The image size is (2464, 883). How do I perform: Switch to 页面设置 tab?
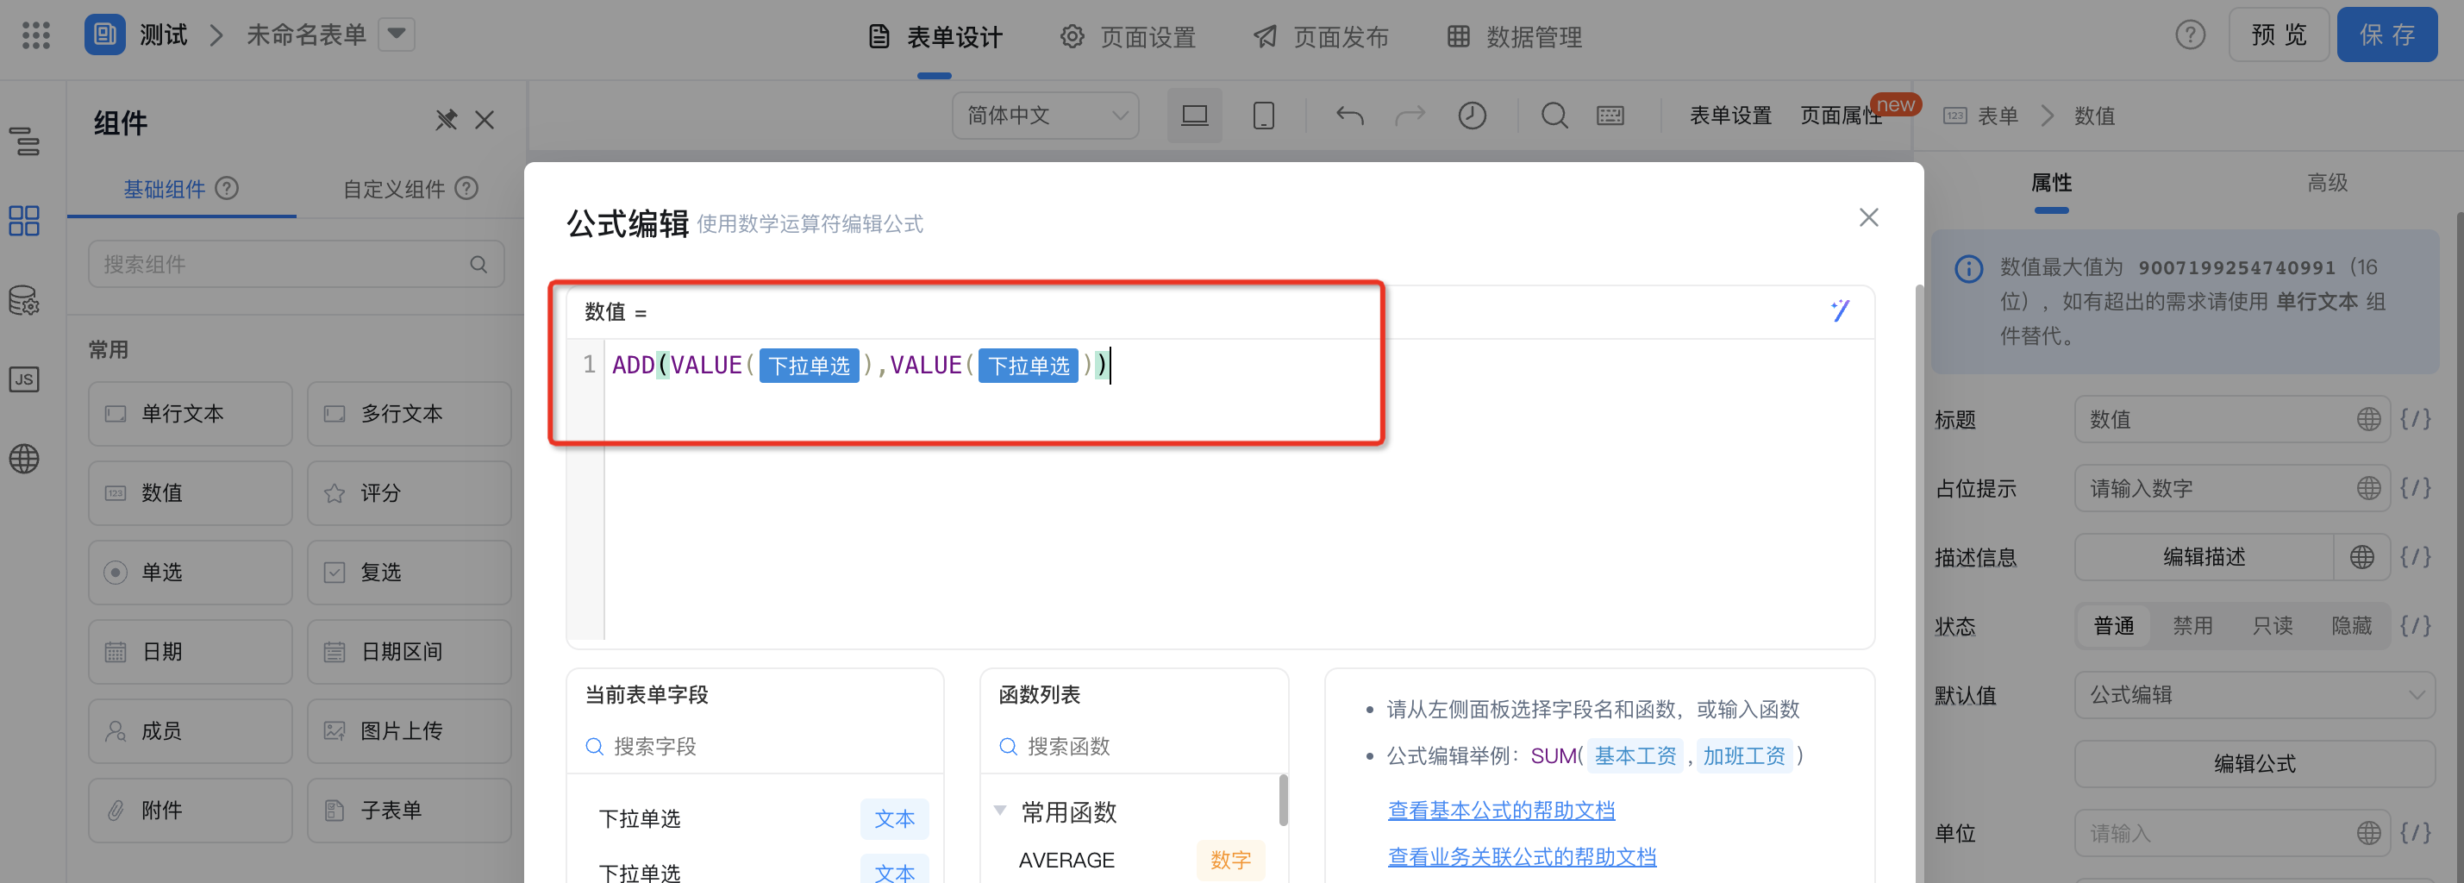(x=1128, y=37)
